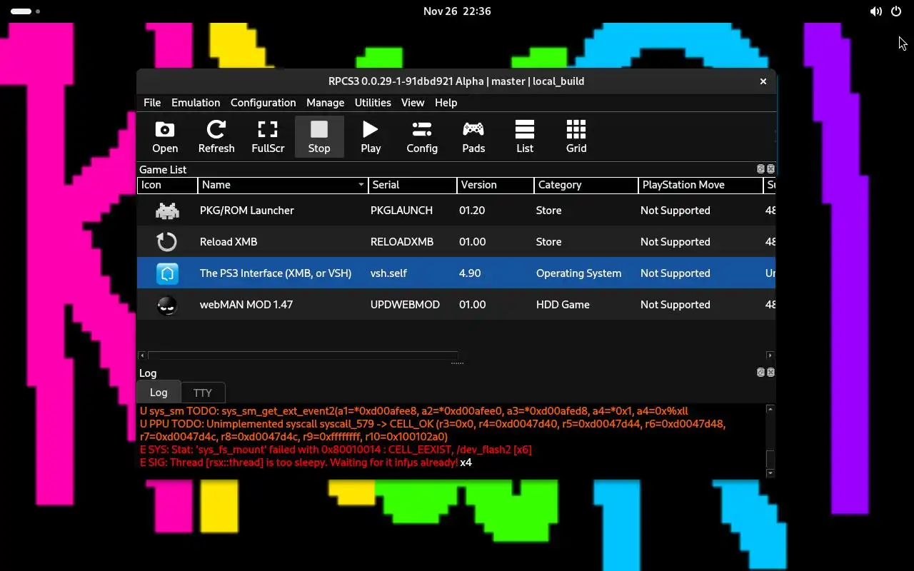Stop the running emulation
The image size is (914, 571).
[319, 136]
